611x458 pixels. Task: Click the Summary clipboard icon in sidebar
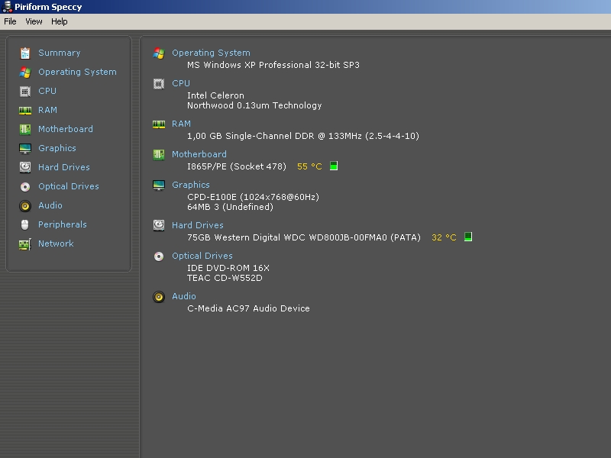pos(25,53)
